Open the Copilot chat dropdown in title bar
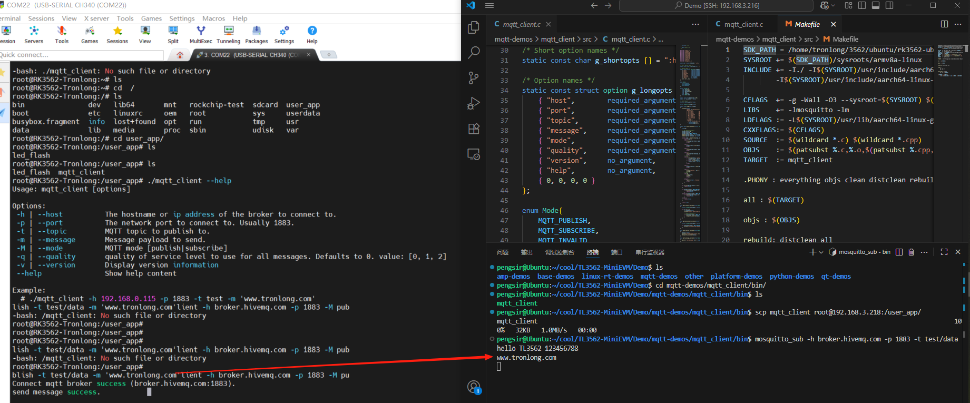The height and width of the screenshot is (403, 970). [832, 5]
